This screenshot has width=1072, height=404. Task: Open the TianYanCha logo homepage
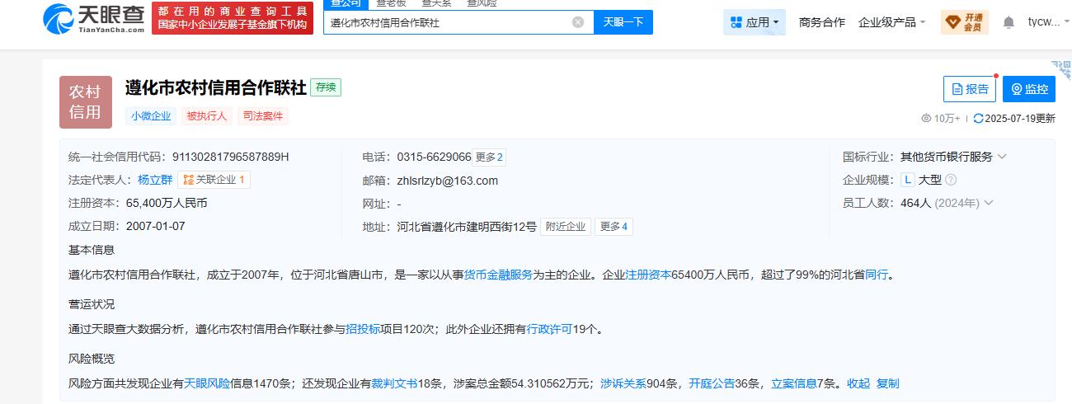(x=95, y=17)
